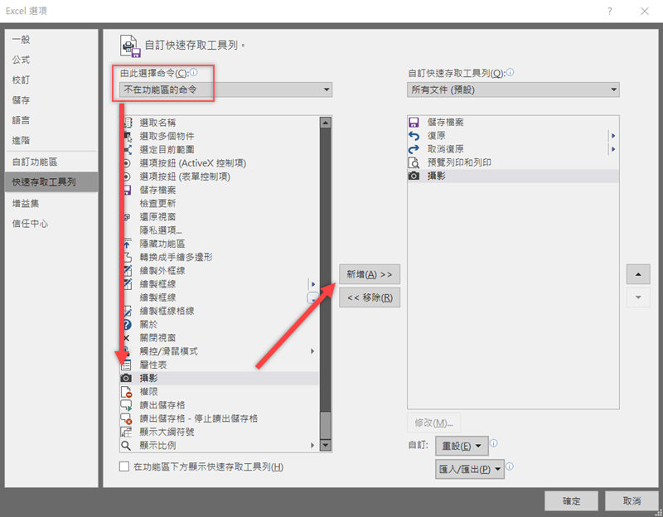663x517 pixels.
Task: Click the move down arrow button
Action: (x=638, y=297)
